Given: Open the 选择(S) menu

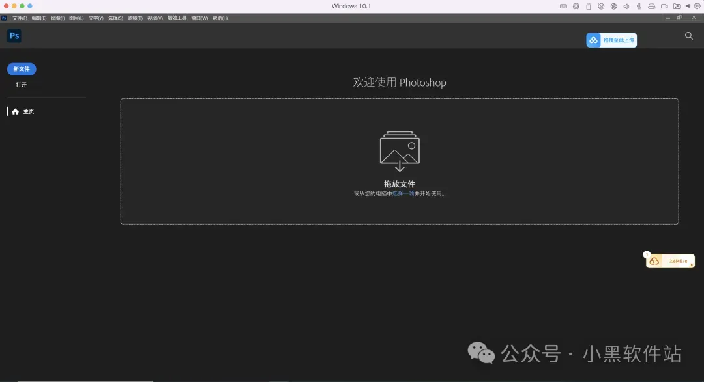Looking at the screenshot, I should (x=115, y=18).
